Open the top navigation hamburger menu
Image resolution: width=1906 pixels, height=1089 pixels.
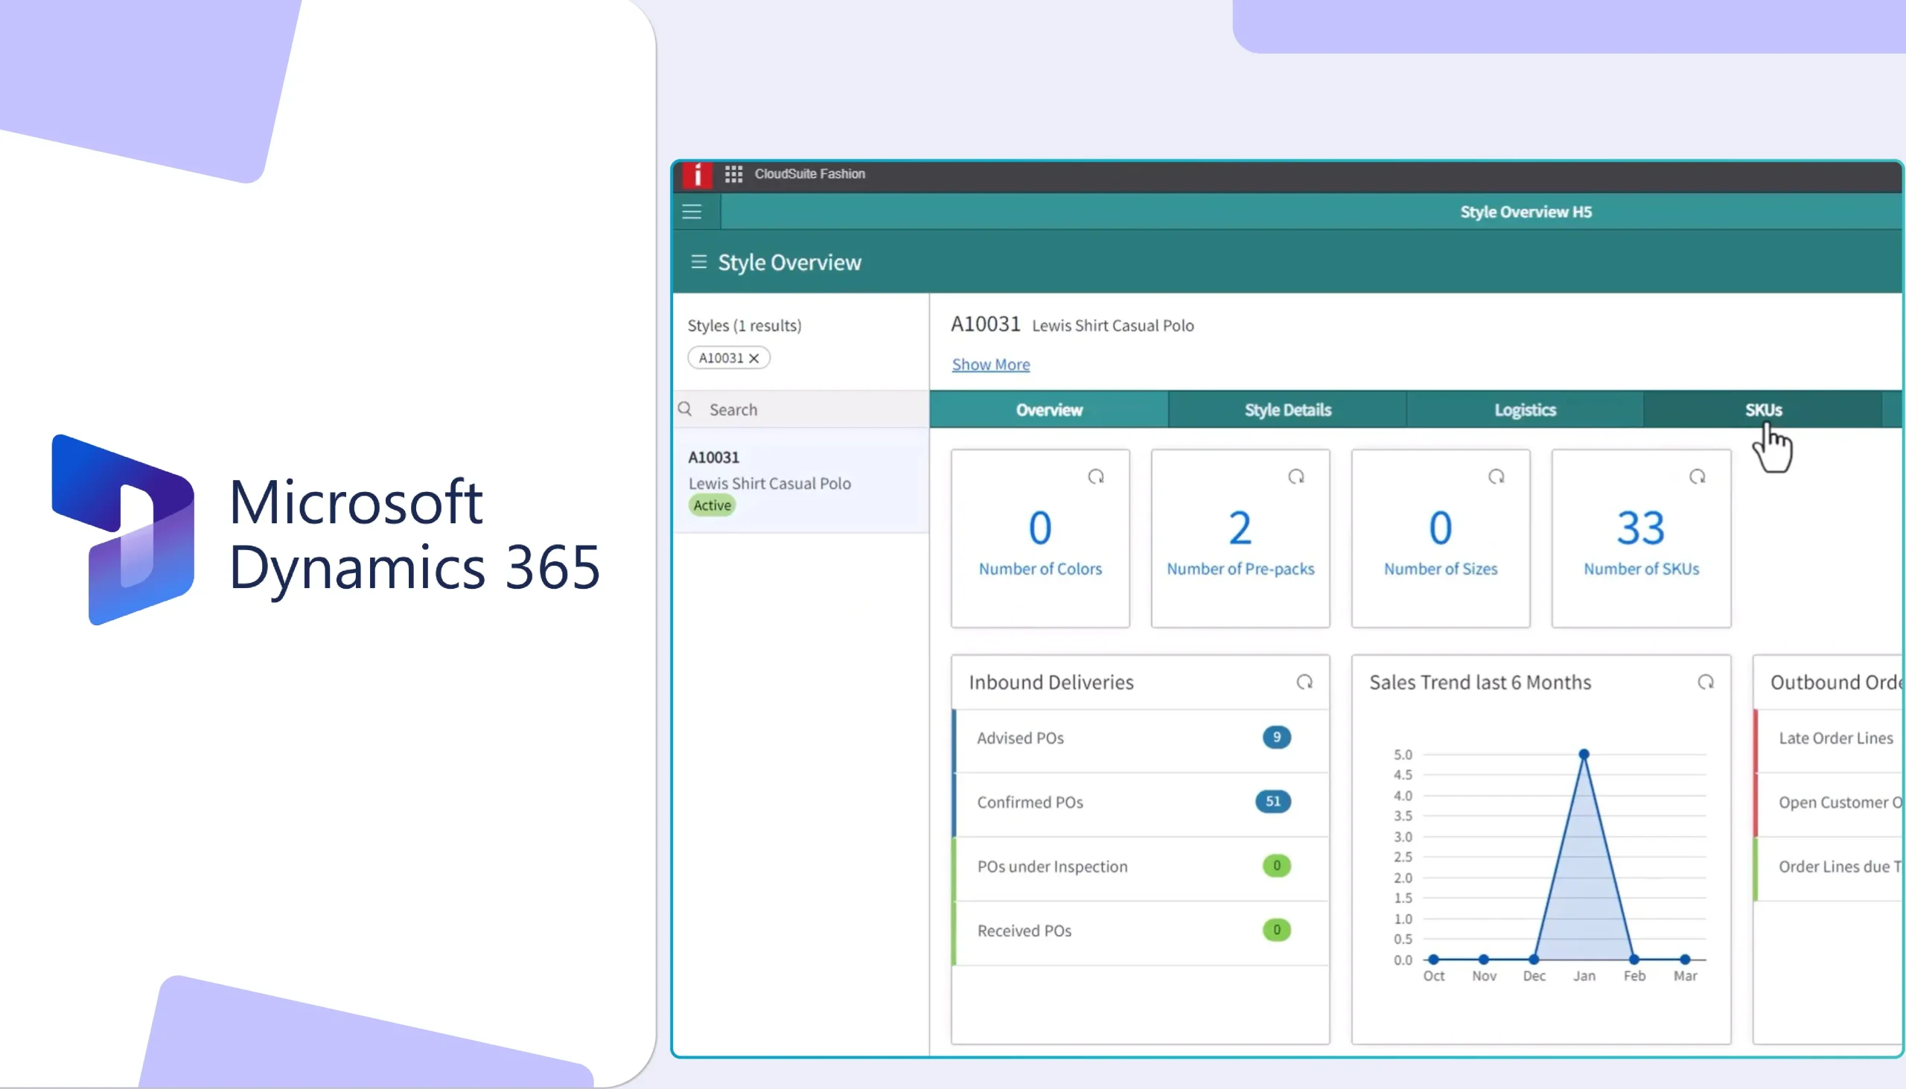691,211
